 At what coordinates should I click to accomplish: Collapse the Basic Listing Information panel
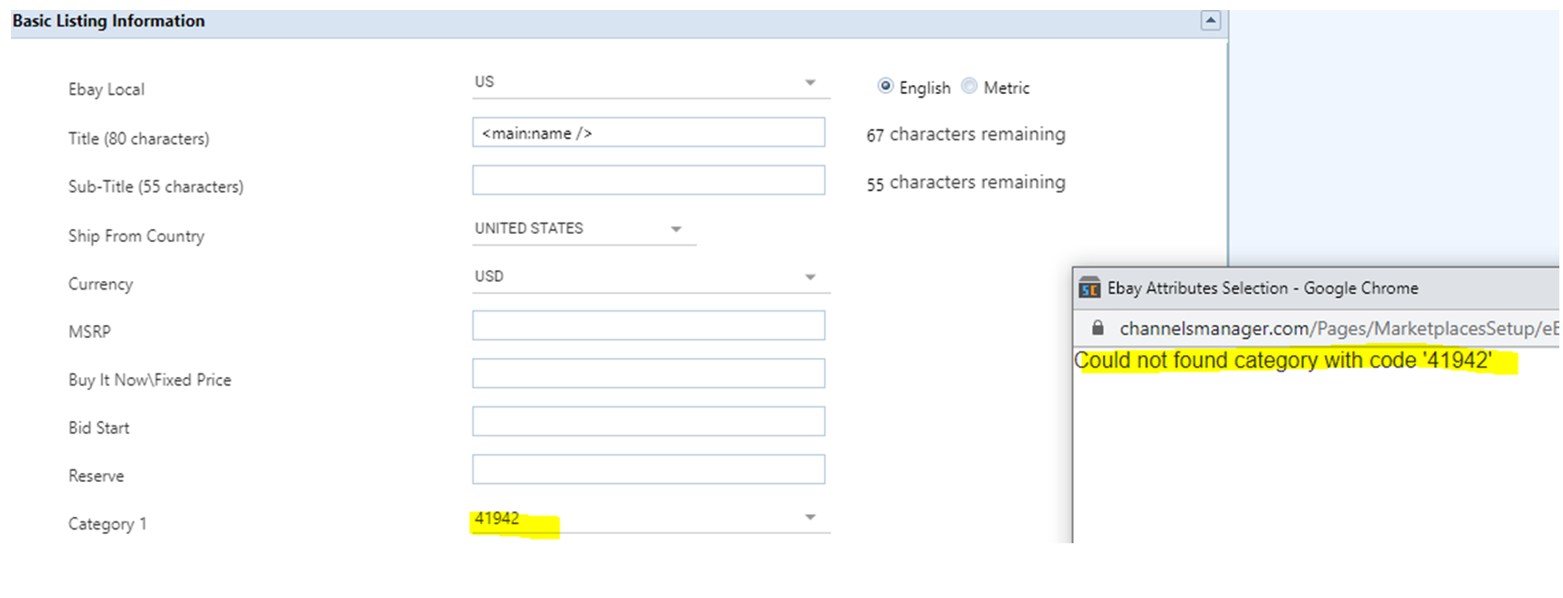(x=1210, y=20)
